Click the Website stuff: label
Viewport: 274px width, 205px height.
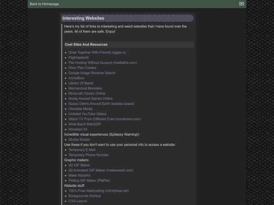coord(75,186)
